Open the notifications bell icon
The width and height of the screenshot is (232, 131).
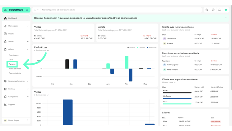pos(220,10)
